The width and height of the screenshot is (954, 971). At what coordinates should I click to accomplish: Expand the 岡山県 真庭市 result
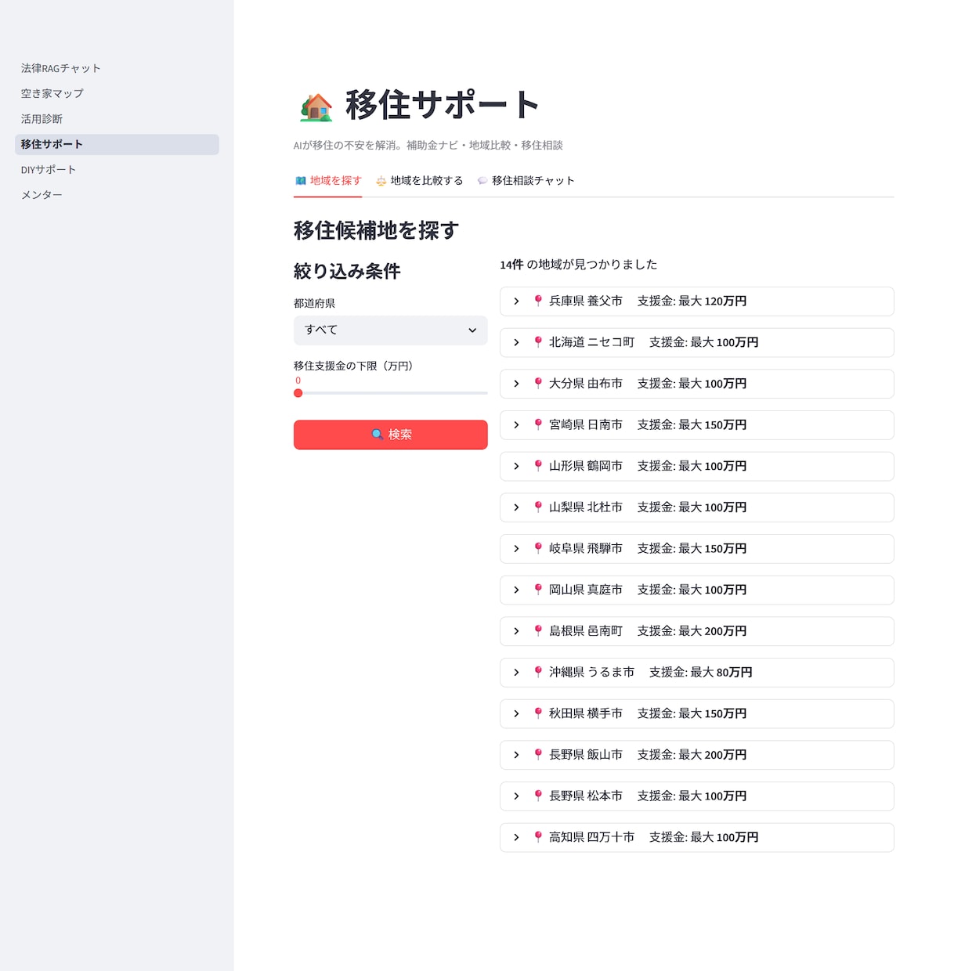696,590
